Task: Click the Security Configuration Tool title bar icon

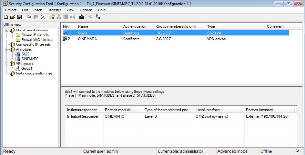Action: pyautogui.click(x=5, y=4)
